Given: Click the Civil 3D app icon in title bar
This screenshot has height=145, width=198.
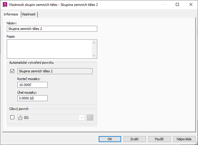Looking at the screenshot, I should coord(4,5).
